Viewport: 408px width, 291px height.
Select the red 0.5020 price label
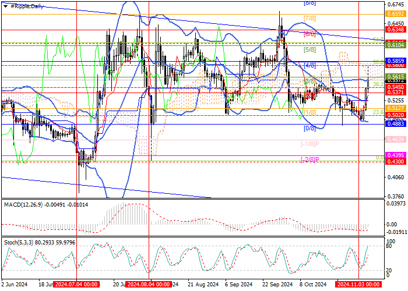[x=396, y=115]
